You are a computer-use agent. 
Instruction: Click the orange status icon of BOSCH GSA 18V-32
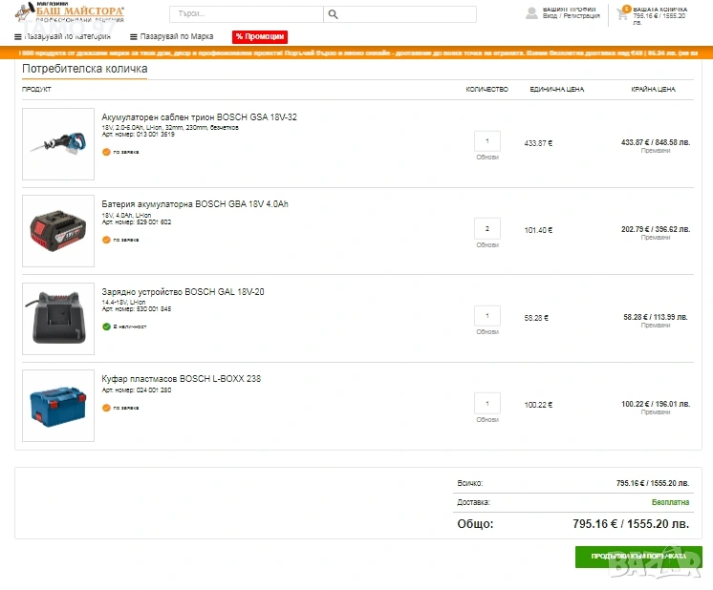coord(106,152)
